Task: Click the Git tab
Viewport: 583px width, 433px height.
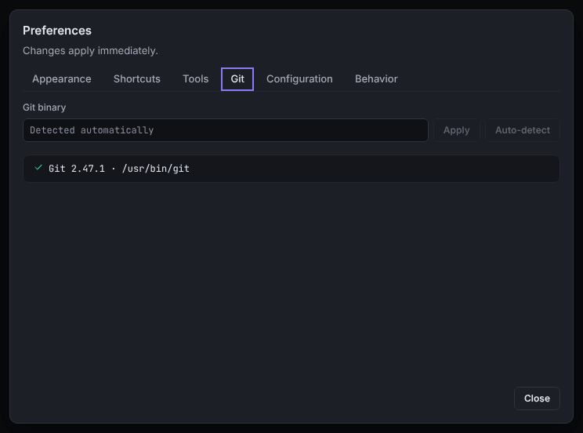Action: tap(237, 79)
